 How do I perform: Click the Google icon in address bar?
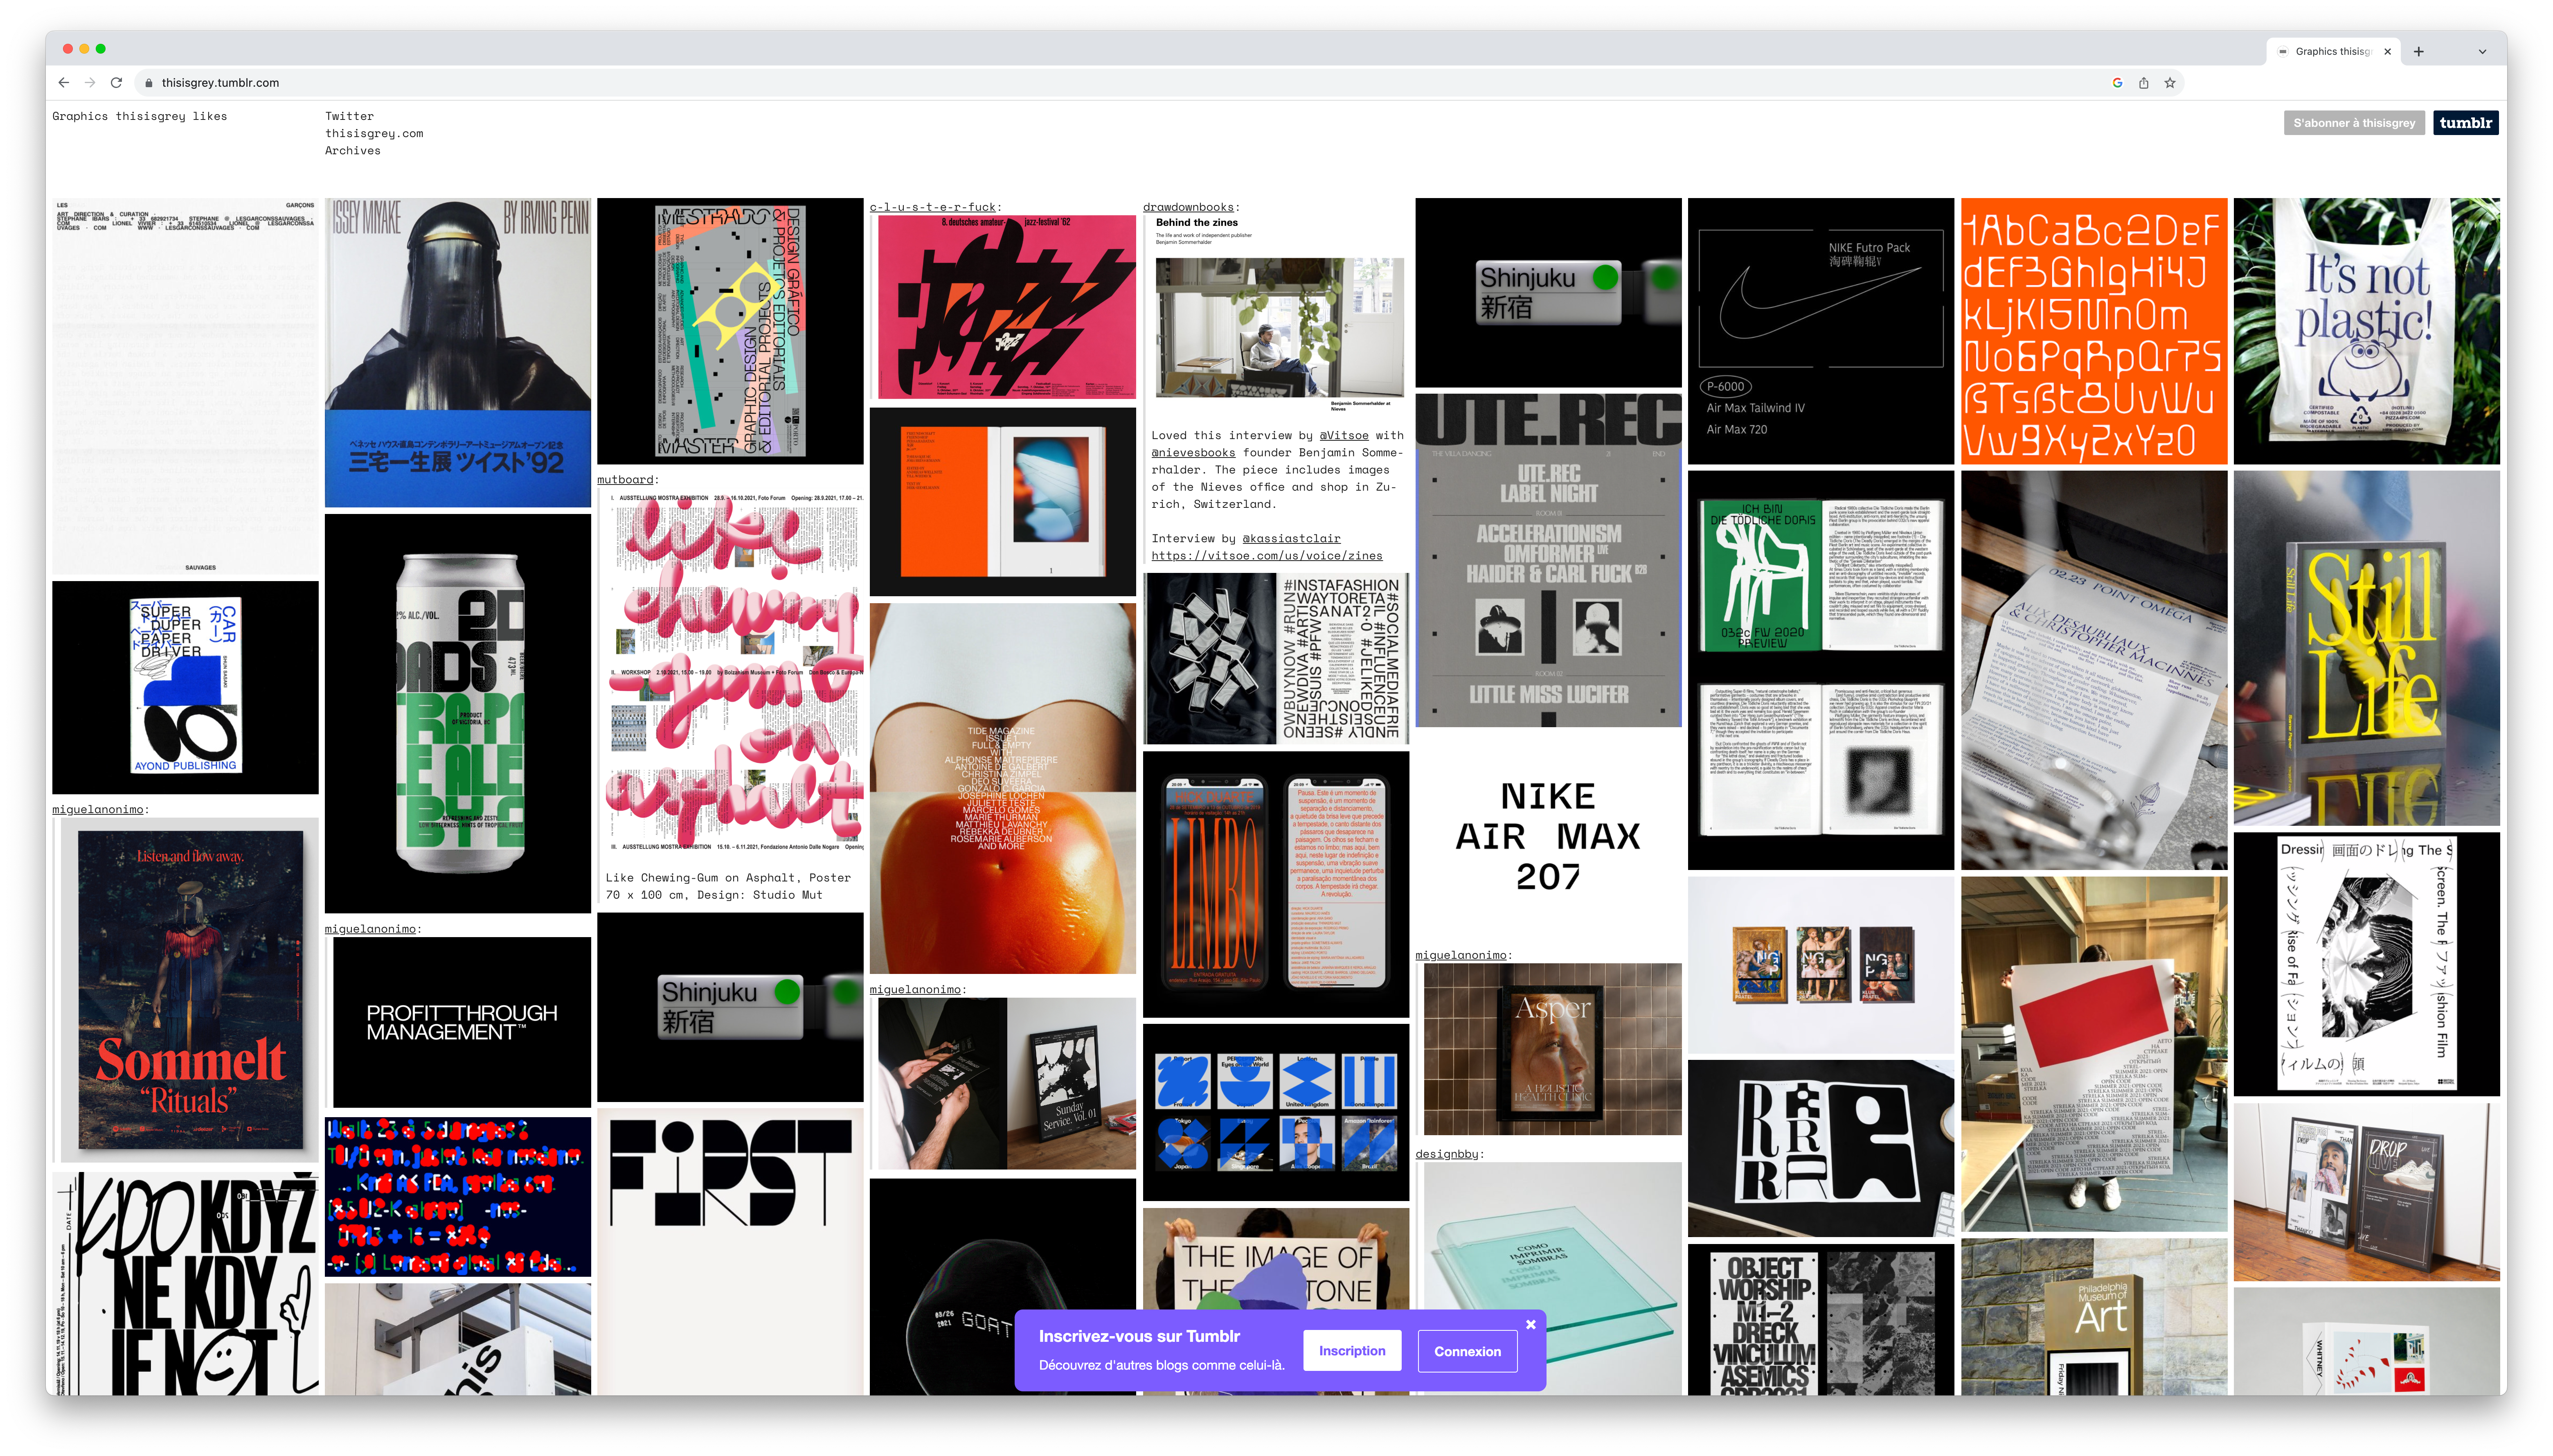click(x=2117, y=83)
